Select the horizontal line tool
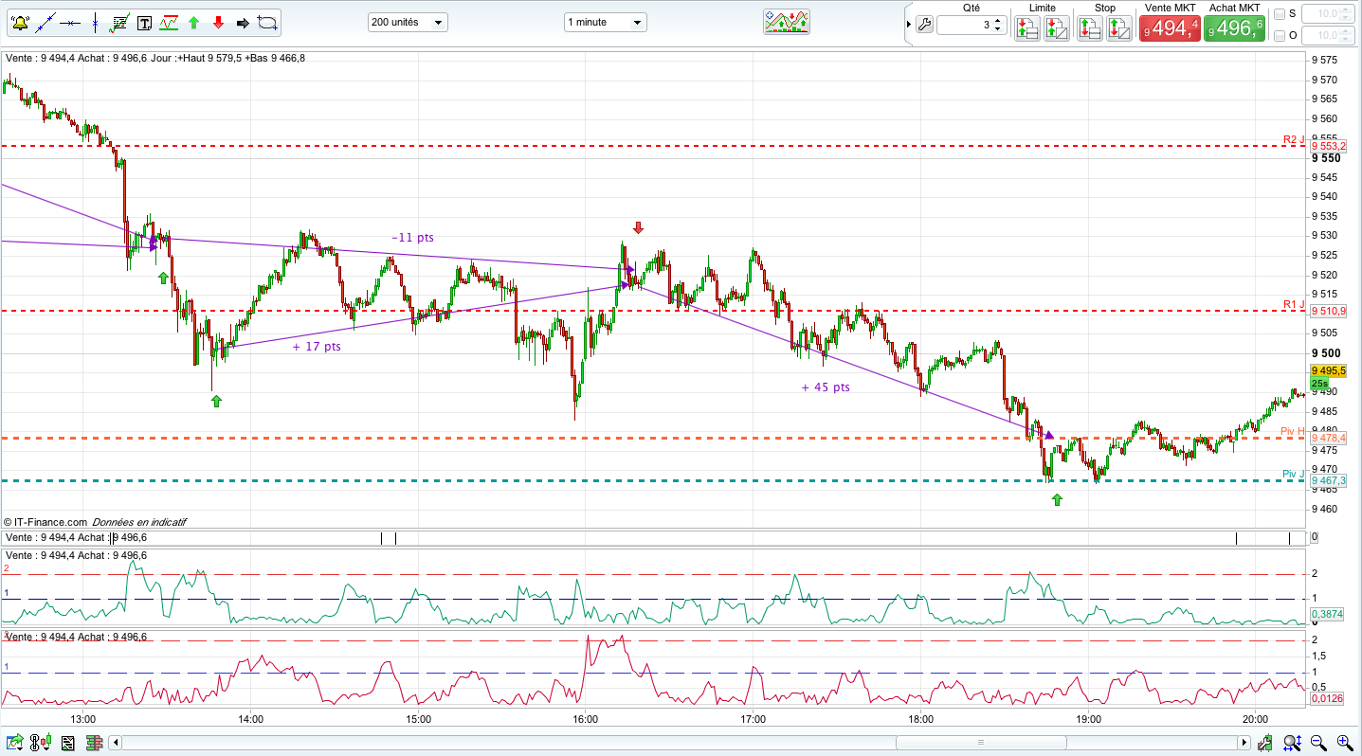Screen dimensions: 1362x756 (71, 23)
